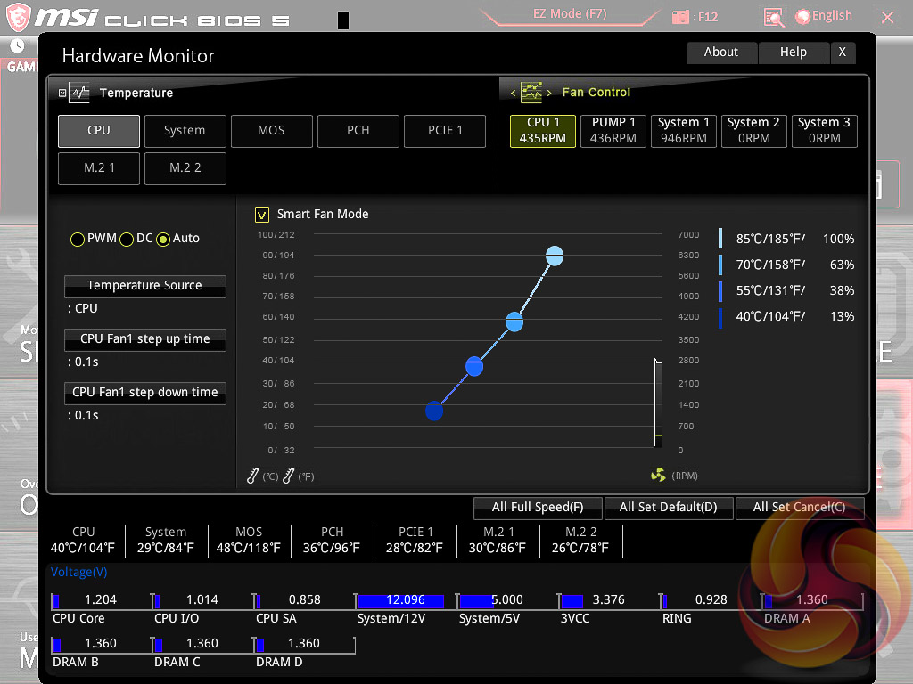Screen dimensions: 913x684
Task: Select the CPU temperature tab
Action: [x=99, y=131]
